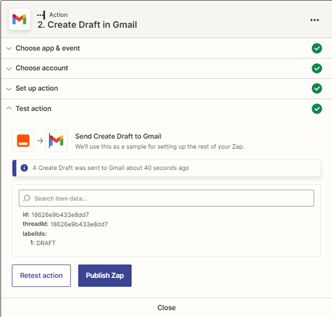Image resolution: width=332 pixels, height=317 pixels.
Task: Click the blue info icon in the notification
Action: tap(24, 168)
